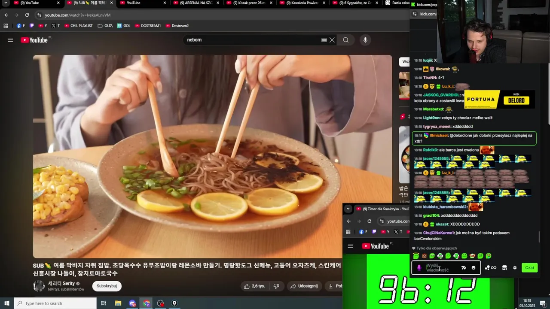Open the Facebook bookmark F

click(x=21, y=26)
